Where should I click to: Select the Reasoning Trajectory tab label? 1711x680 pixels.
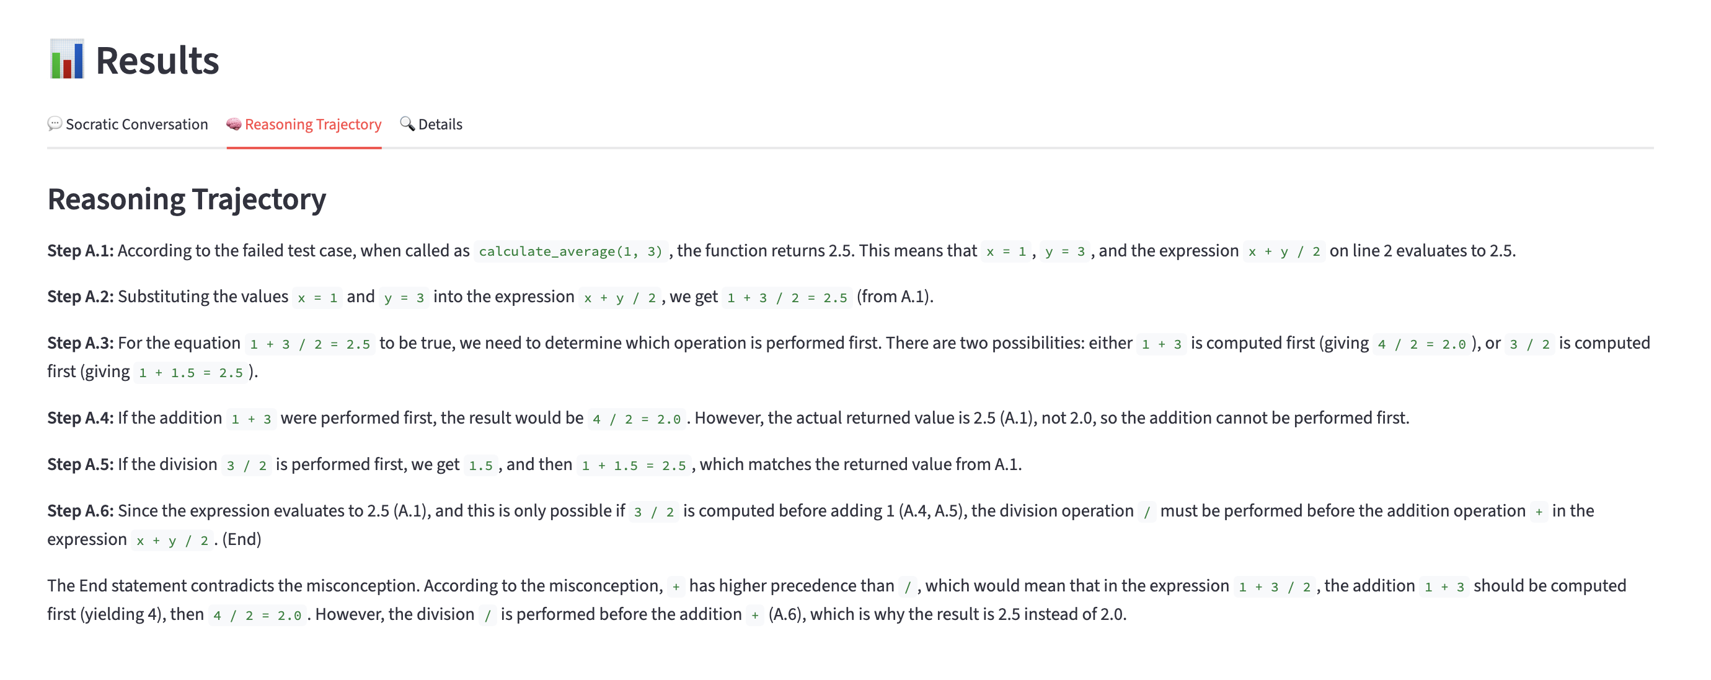coord(313,124)
